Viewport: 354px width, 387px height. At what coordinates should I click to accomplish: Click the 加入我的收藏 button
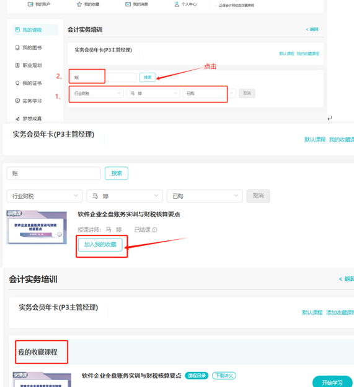pos(100,245)
